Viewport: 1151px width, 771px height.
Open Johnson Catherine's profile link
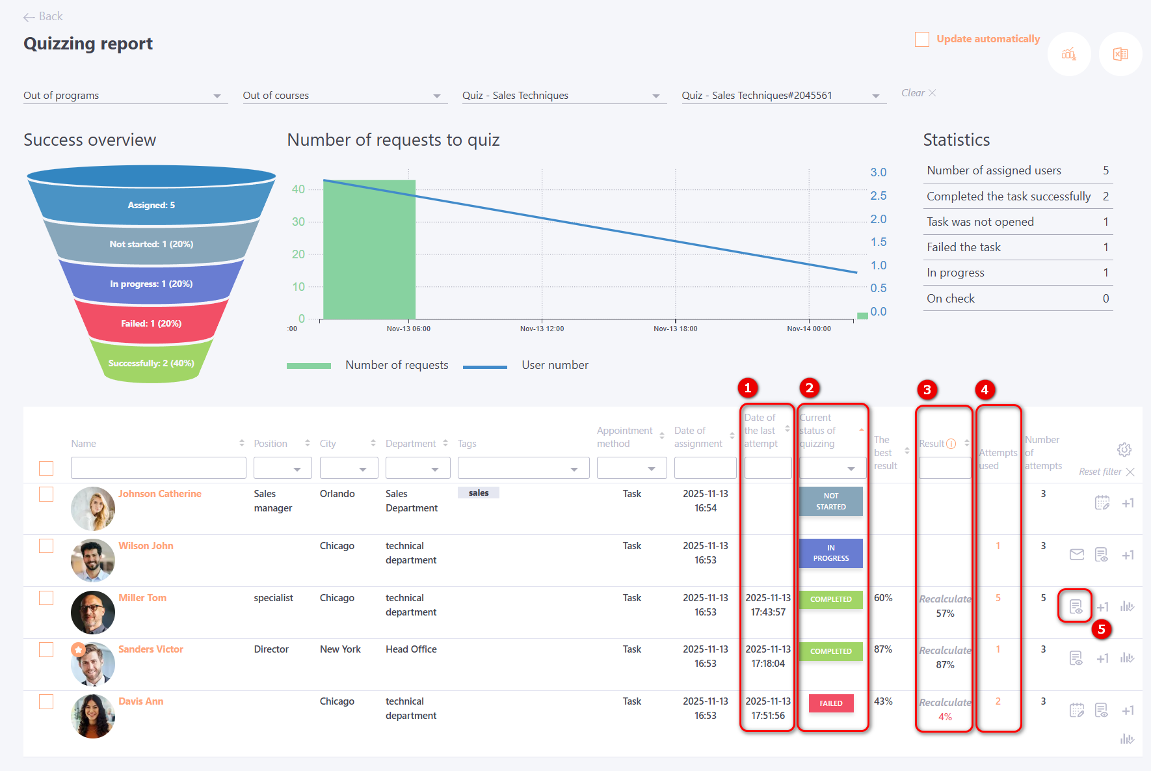[x=159, y=494]
